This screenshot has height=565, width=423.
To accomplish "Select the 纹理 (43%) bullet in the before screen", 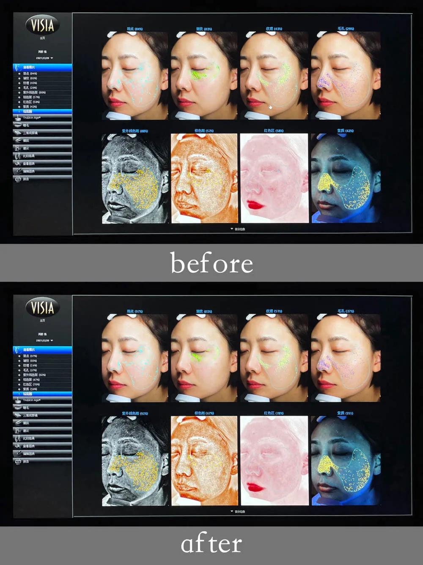I will pos(19,83).
